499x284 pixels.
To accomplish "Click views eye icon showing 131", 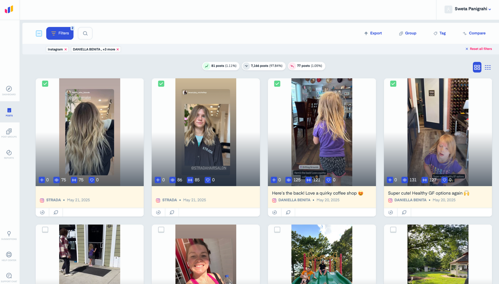I will 405,180.
